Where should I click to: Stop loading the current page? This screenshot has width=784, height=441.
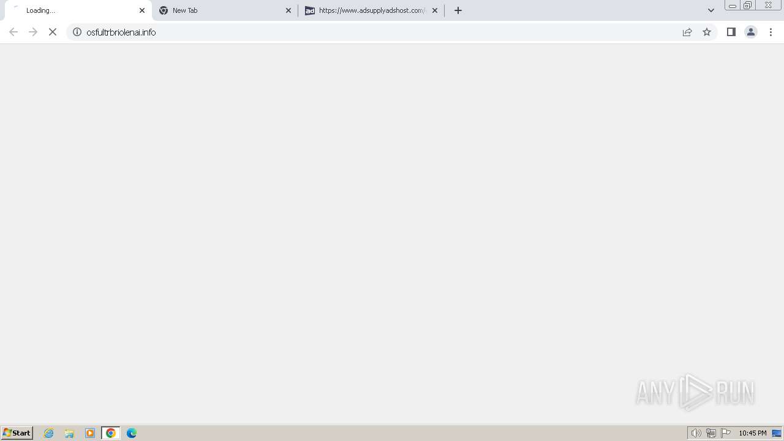pos(53,32)
